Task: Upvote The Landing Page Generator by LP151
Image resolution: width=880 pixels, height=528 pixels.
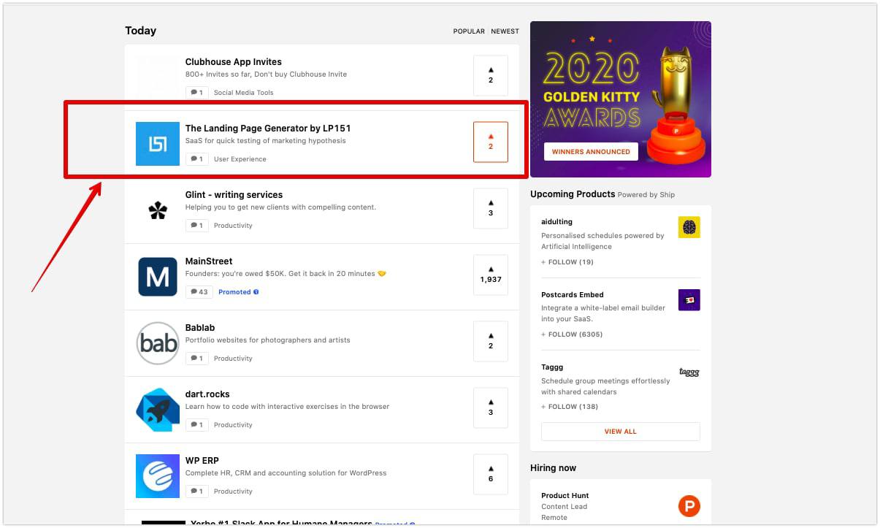Action: tap(490, 142)
